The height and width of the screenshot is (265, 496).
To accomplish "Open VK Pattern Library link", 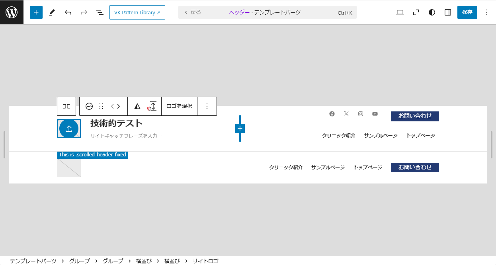I will click(137, 12).
